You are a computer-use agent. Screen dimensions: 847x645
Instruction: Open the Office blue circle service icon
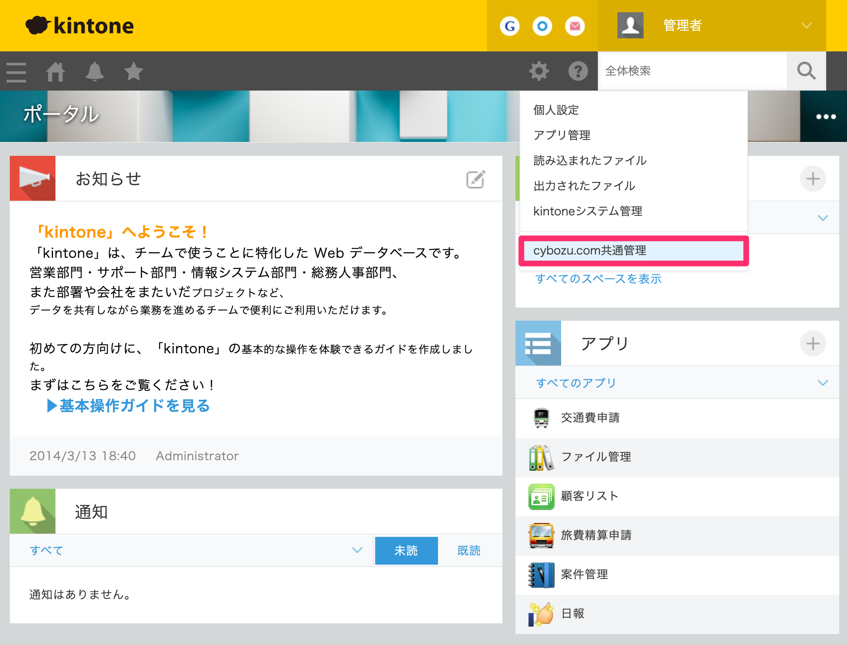542,26
